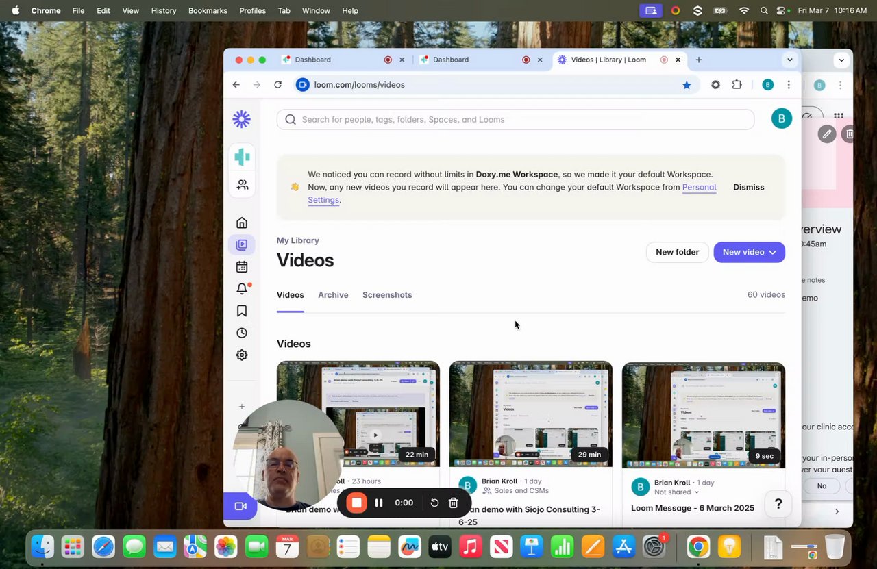Go back in Chrome
The height and width of the screenshot is (569, 877).
click(236, 85)
